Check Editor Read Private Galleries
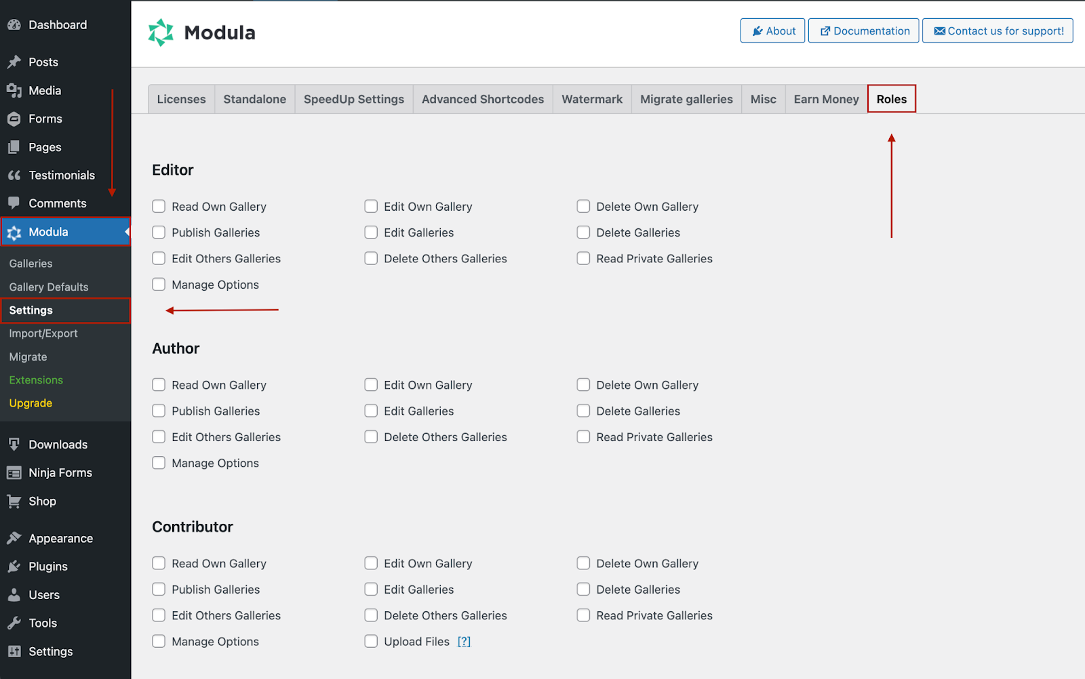This screenshot has height=679, width=1085. [x=583, y=258]
